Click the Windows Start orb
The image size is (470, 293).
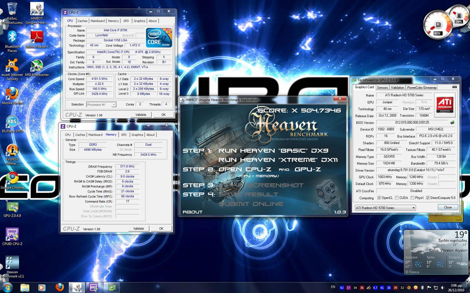pos(7,287)
